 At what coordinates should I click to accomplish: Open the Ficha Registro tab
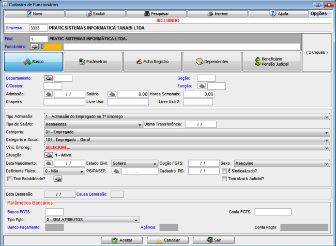[152, 62]
